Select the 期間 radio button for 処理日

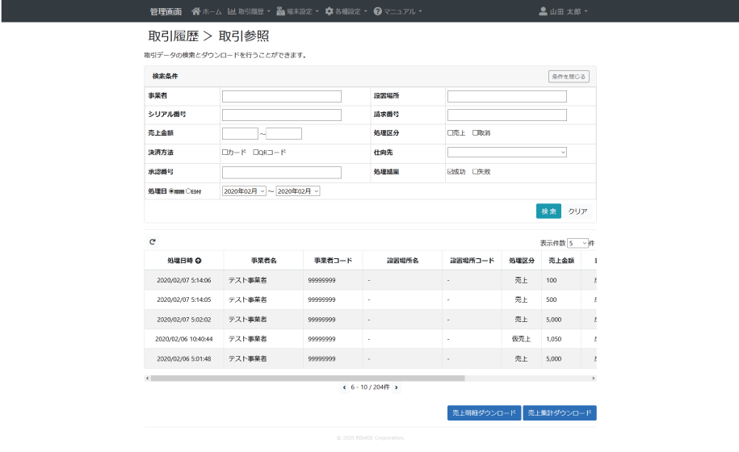tap(171, 191)
